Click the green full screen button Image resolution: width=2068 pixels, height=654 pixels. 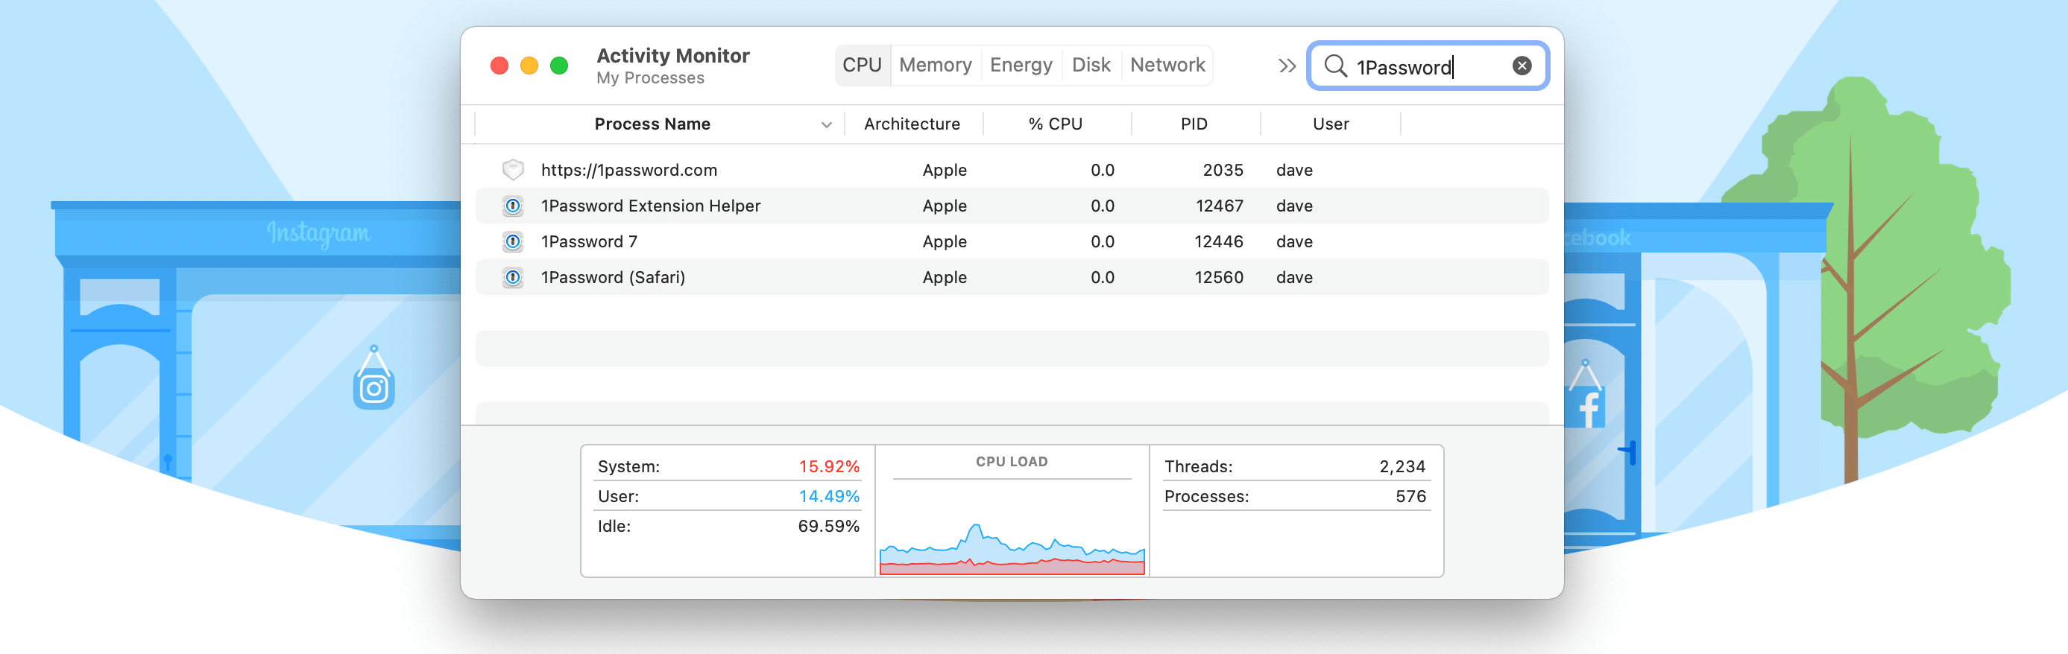(560, 66)
